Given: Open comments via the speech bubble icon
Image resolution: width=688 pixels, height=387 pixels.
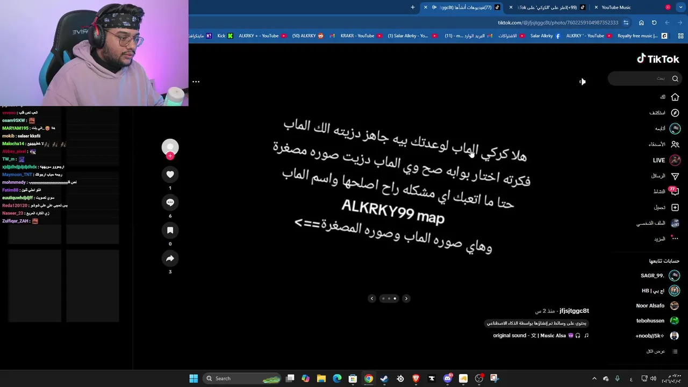Looking at the screenshot, I should tap(170, 202).
